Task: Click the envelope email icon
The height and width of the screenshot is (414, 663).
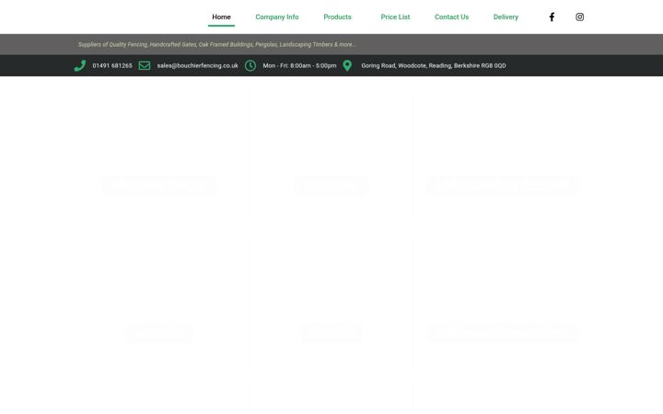Action: pos(145,65)
